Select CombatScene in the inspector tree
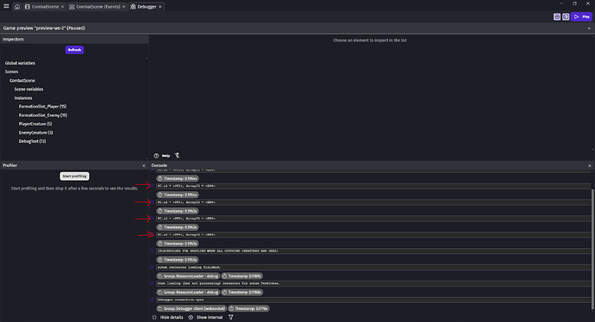 [x=22, y=80]
